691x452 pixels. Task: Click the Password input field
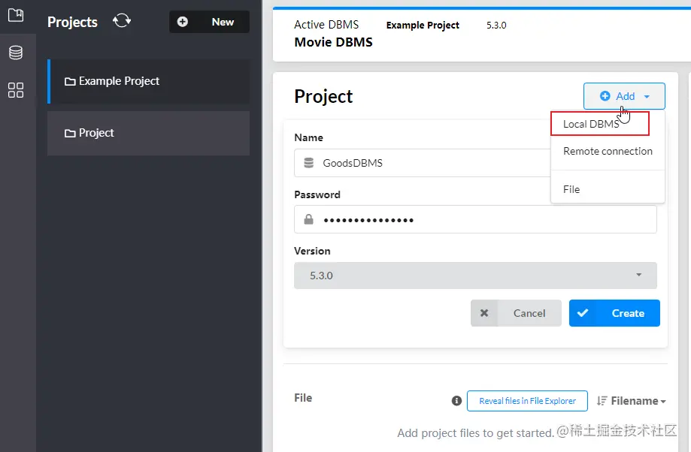pos(475,219)
